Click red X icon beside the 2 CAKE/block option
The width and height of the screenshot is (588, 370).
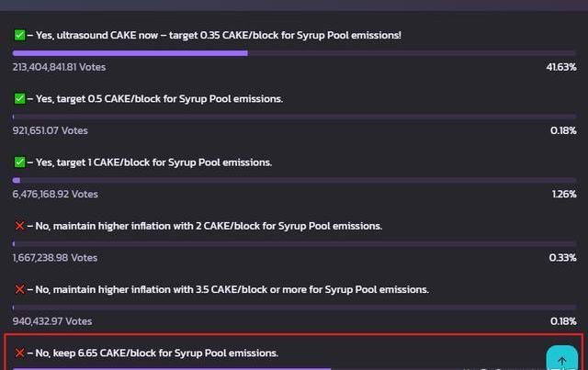pos(19,226)
